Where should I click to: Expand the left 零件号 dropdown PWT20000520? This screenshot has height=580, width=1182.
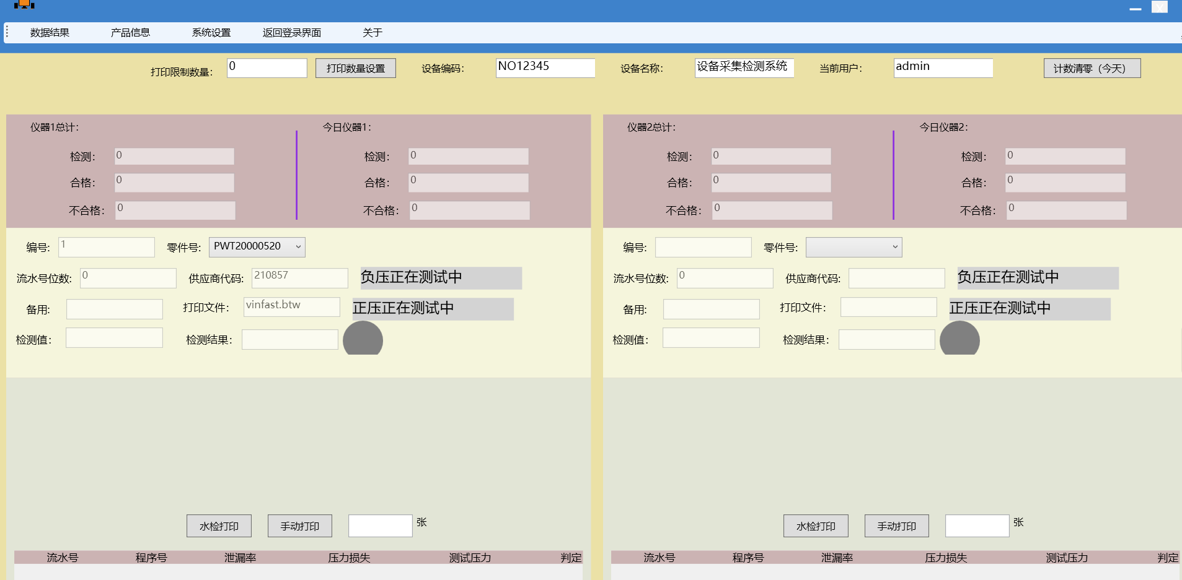(x=257, y=247)
